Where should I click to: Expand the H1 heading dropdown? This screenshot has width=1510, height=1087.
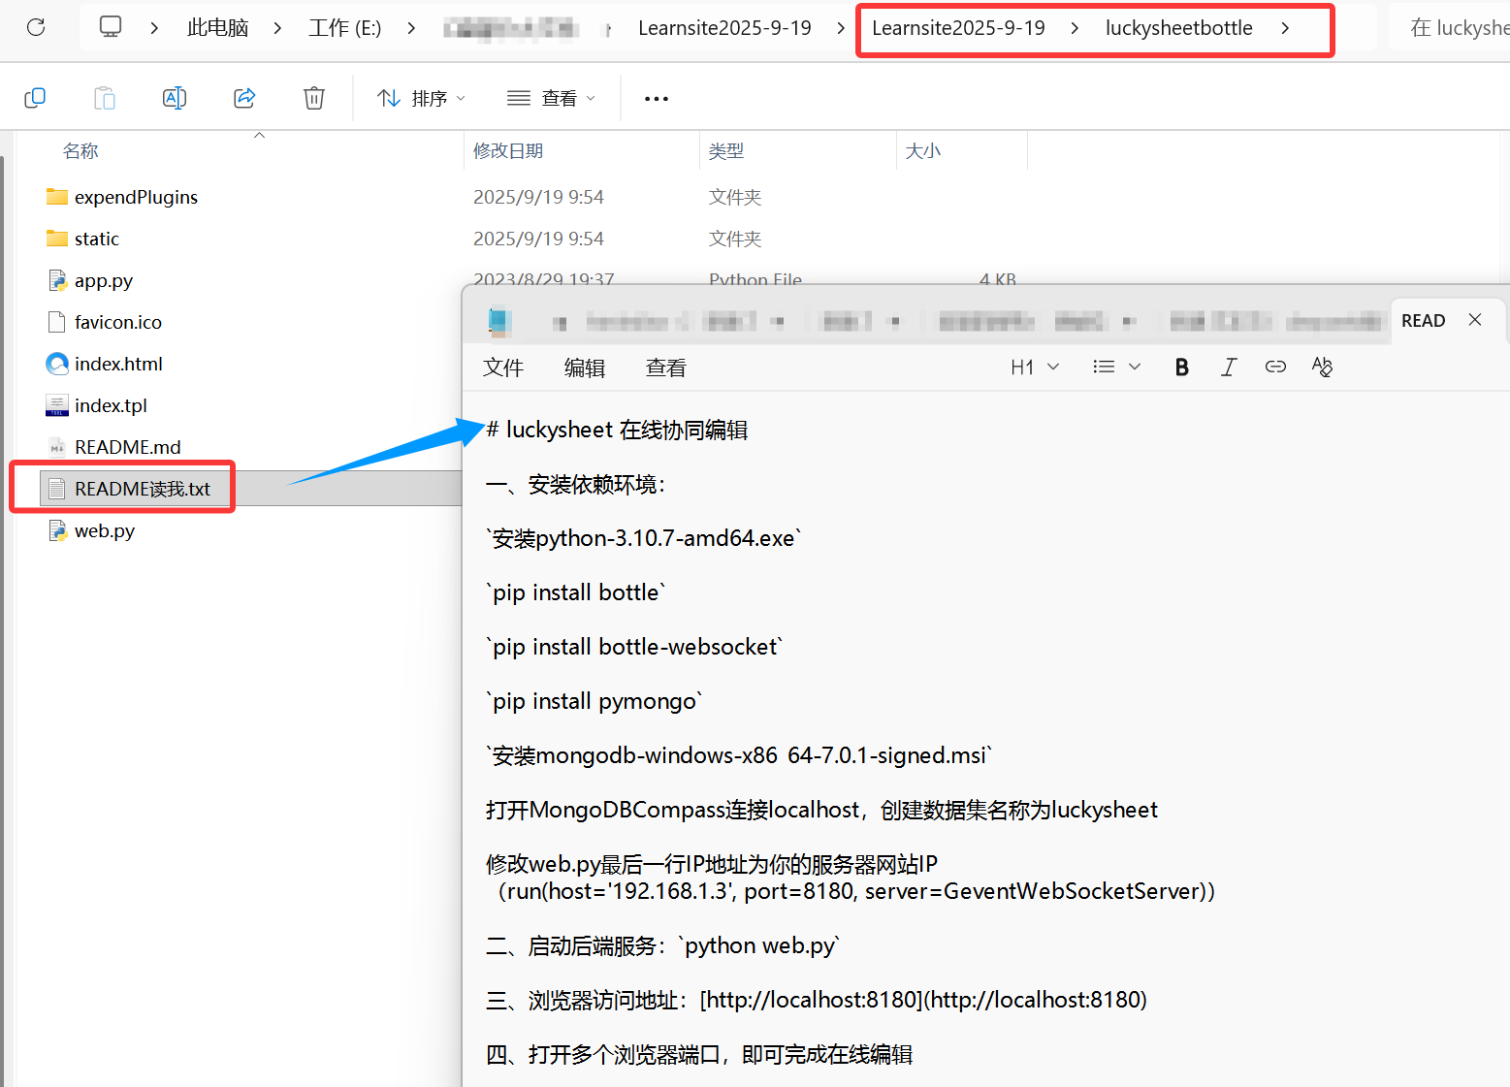(1035, 367)
